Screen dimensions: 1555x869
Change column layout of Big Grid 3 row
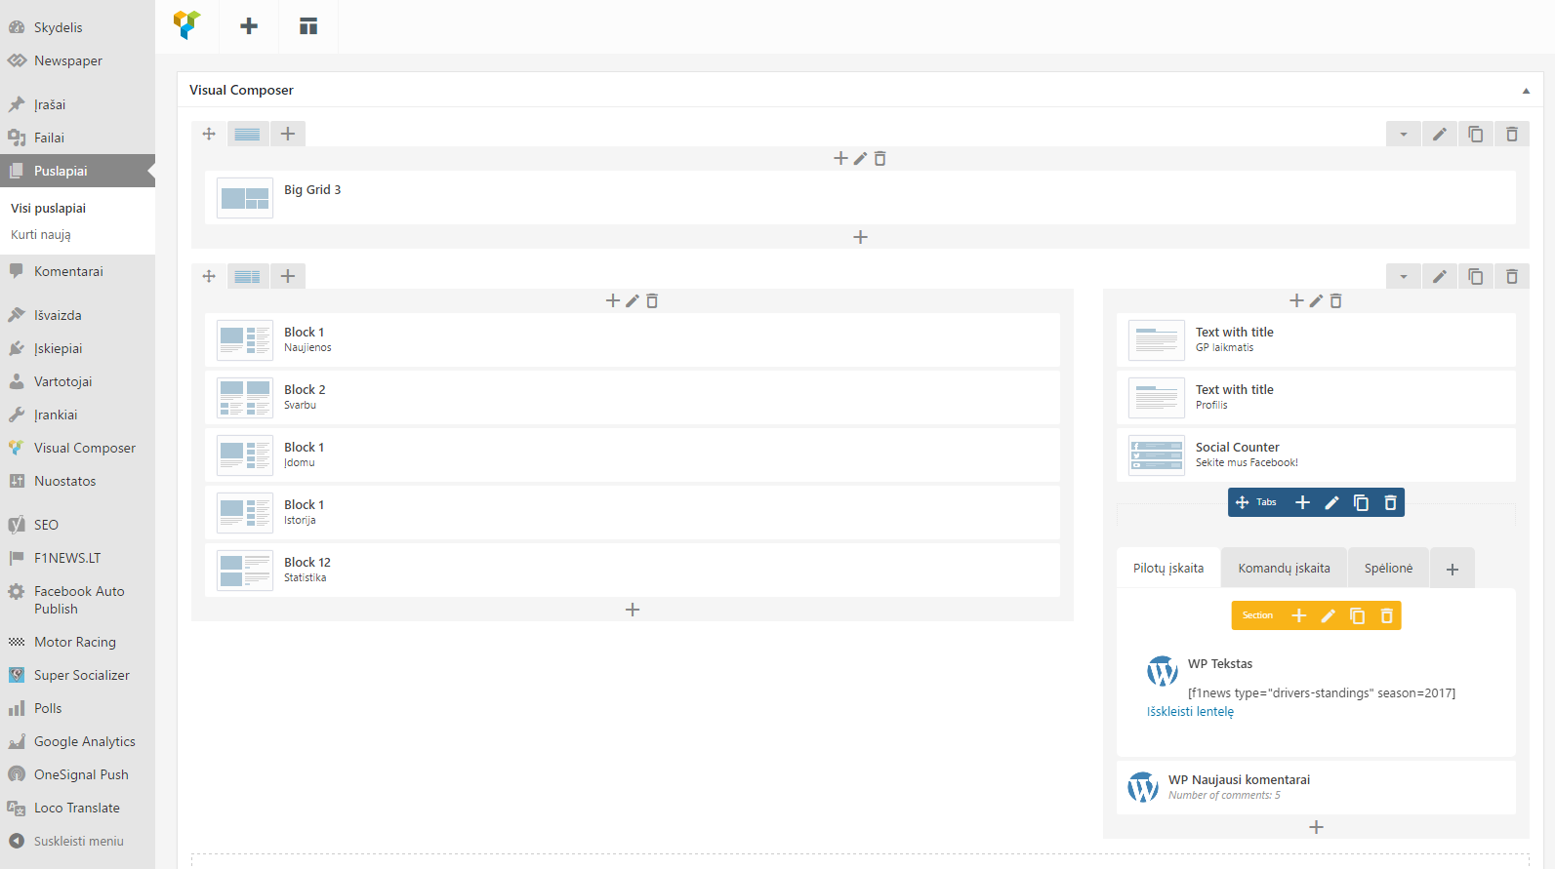(x=248, y=134)
